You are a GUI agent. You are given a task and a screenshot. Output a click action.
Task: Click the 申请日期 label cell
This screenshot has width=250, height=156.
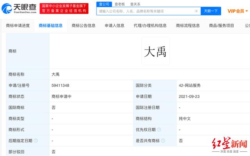[x=155, y=97]
